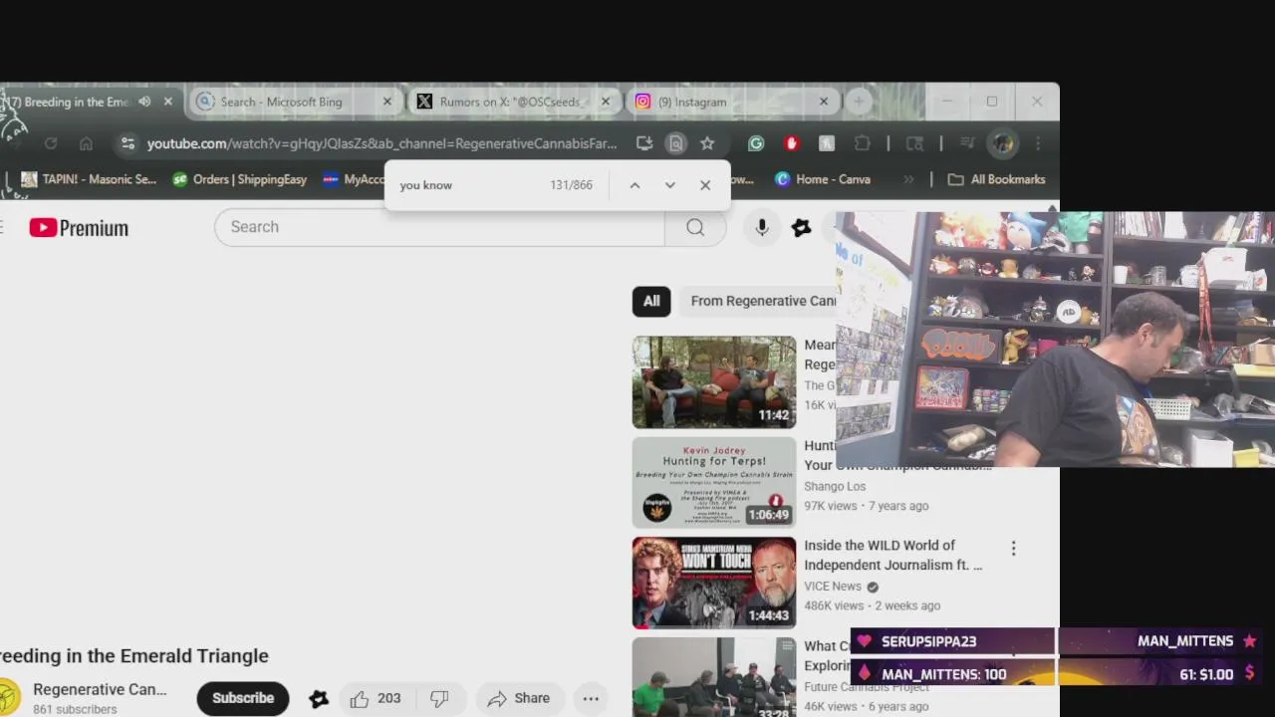The height and width of the screenshot is (717, 1275).
Task: Open a new browser tab
Action: point(859,102)
